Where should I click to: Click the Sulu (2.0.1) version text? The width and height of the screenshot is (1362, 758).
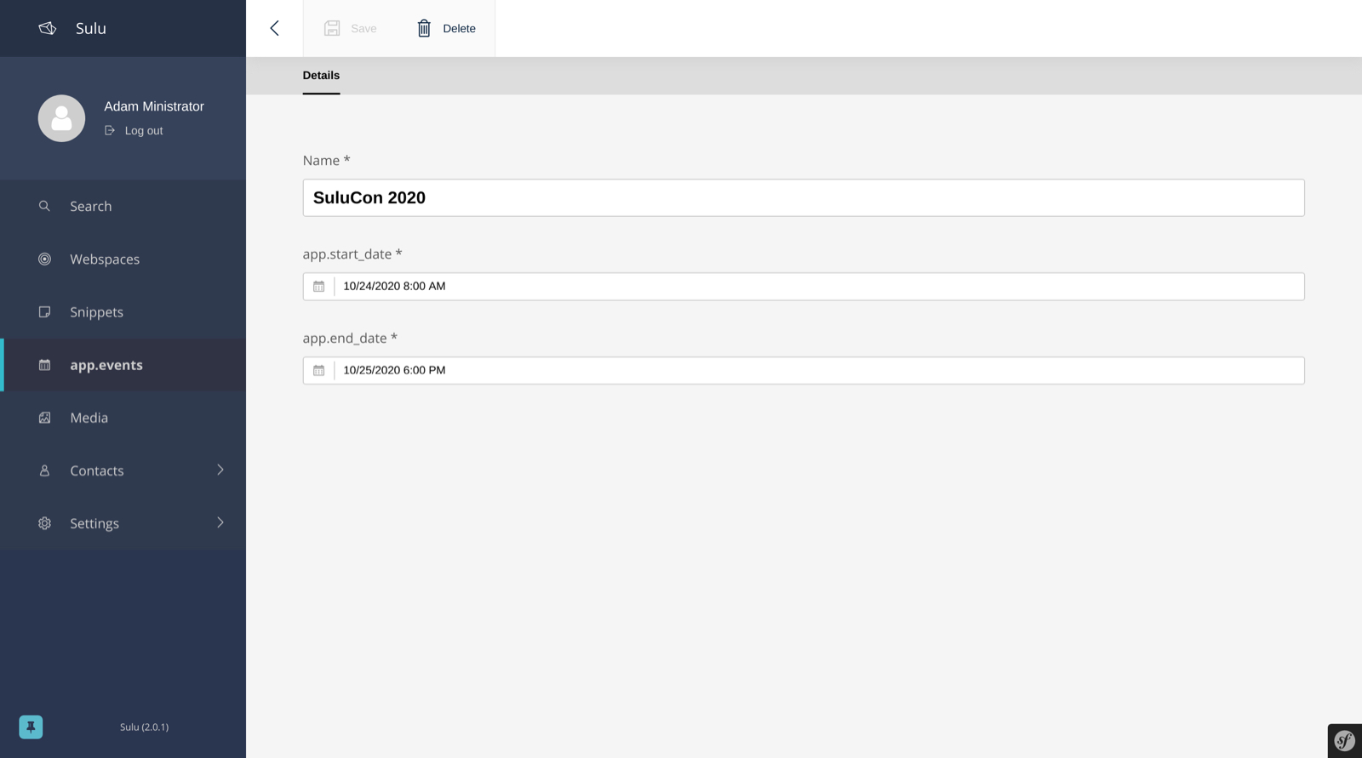144,727
